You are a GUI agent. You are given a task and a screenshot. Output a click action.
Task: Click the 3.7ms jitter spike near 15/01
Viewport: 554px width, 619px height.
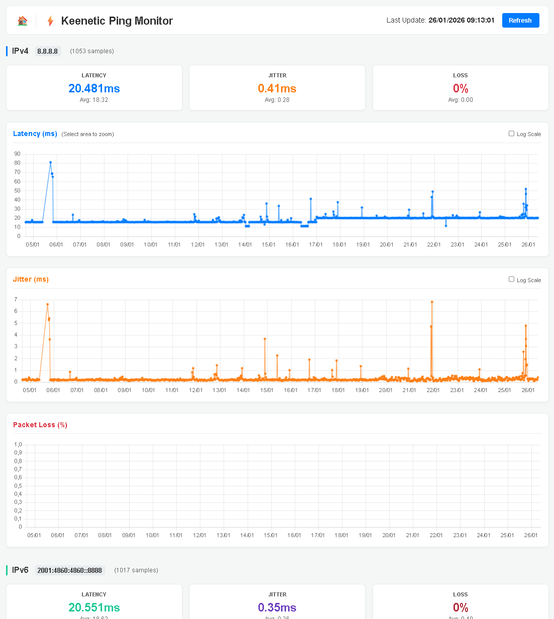[265, 339]
